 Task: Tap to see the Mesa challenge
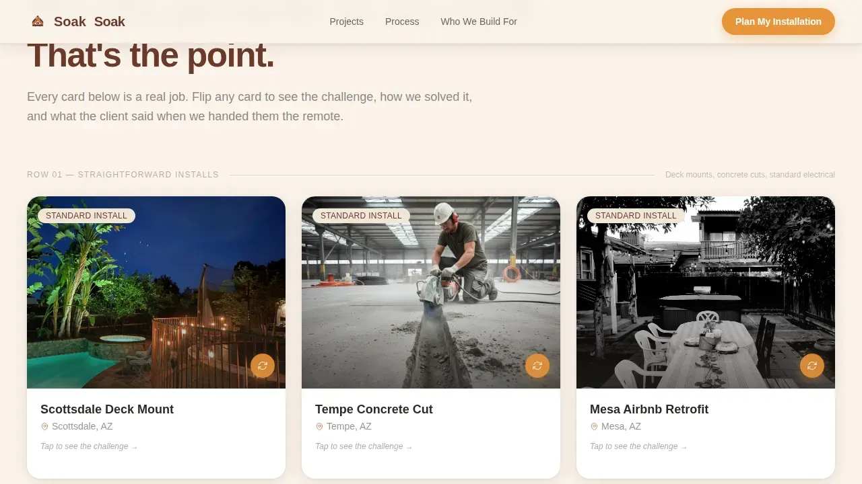pos(638,446)
